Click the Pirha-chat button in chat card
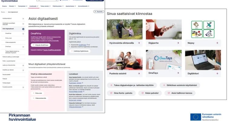The image size is (230, 121). (37, 93)
